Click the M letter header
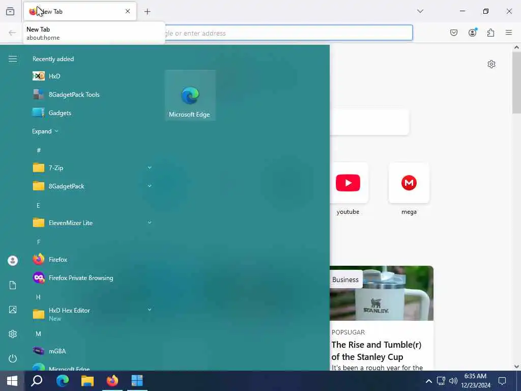 pos(38,334)
